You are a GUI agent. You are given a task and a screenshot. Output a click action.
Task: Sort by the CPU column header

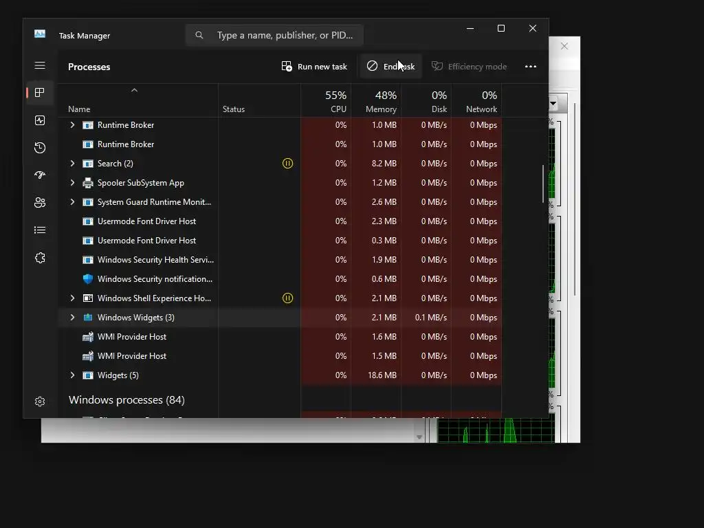(x=326, y=102)
